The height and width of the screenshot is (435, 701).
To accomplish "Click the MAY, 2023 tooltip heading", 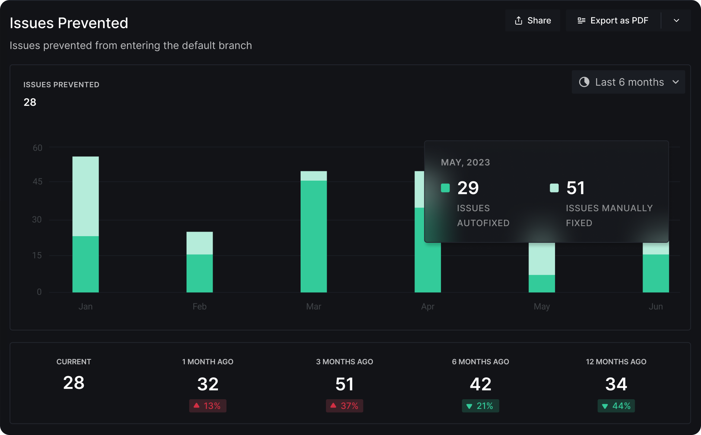I will point(466,162).
